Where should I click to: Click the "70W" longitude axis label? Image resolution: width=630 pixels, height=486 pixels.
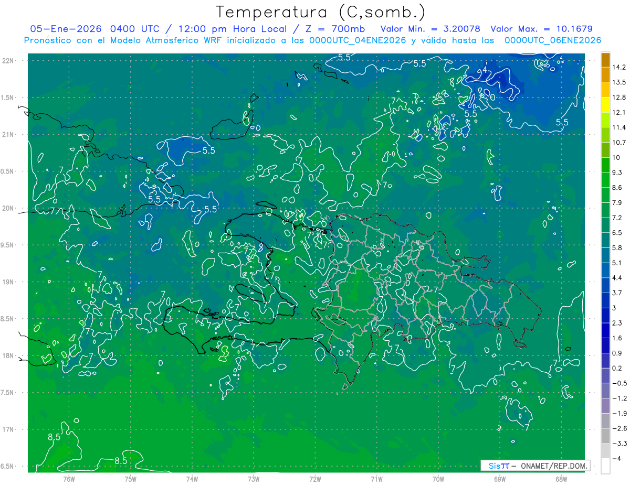click(x=438, y=479)
